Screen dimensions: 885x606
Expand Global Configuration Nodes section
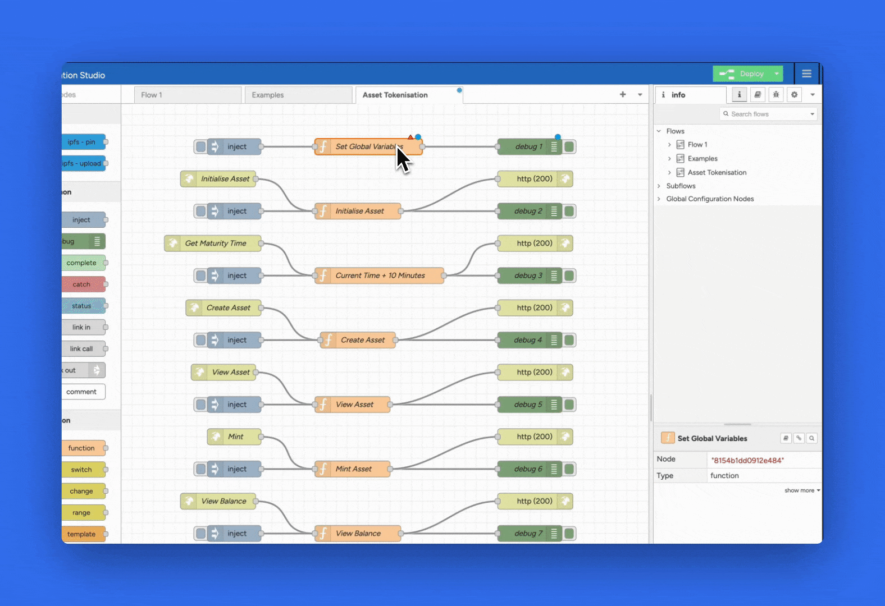659,199
